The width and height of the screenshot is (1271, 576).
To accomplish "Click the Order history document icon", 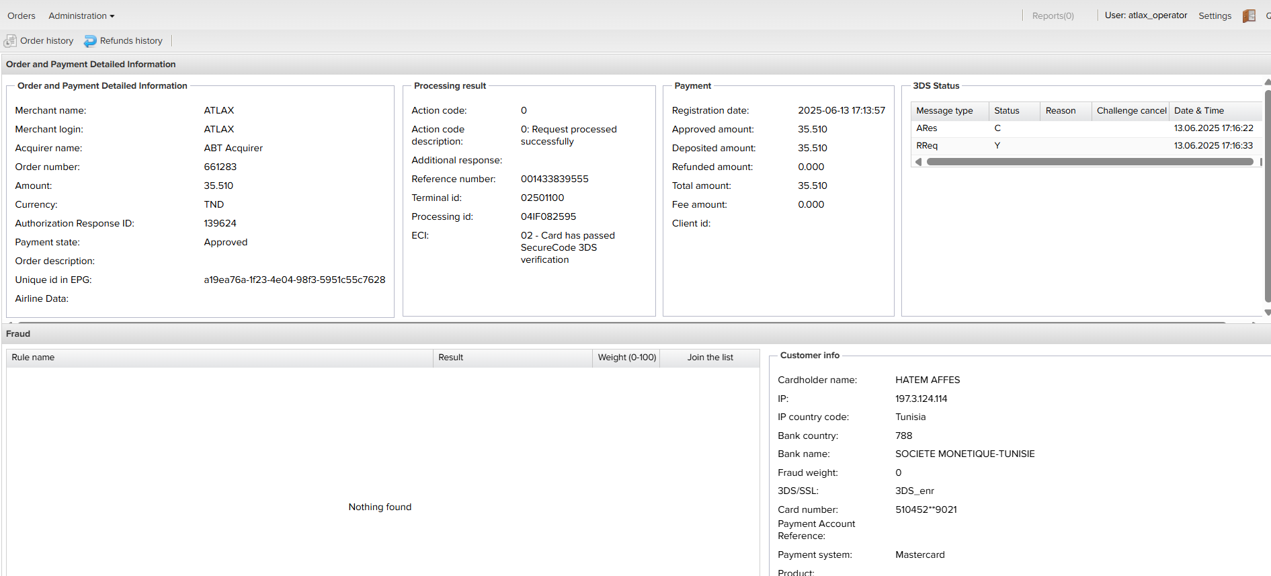I will point(10,41).
